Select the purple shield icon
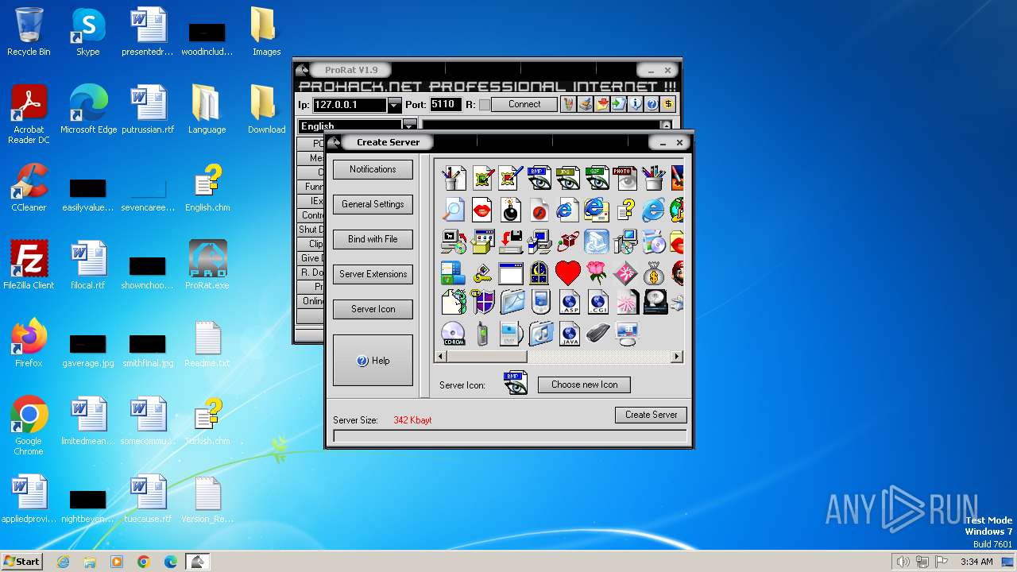 point(482,302)
